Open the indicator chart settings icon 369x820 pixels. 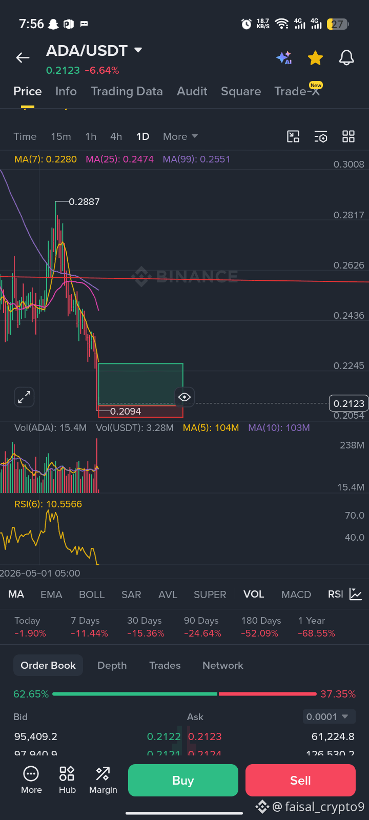[356, 594]
